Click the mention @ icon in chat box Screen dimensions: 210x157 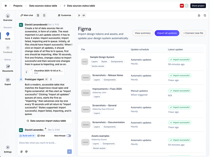tap(26, 152)
